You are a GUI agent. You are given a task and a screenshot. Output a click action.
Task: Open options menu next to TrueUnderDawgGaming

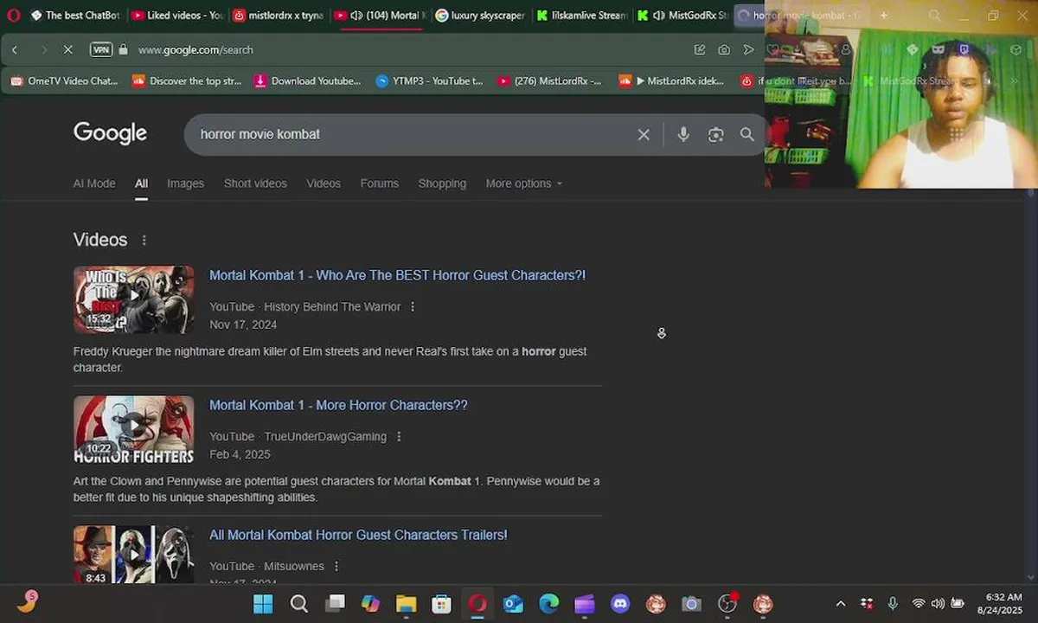pos(399,436)
